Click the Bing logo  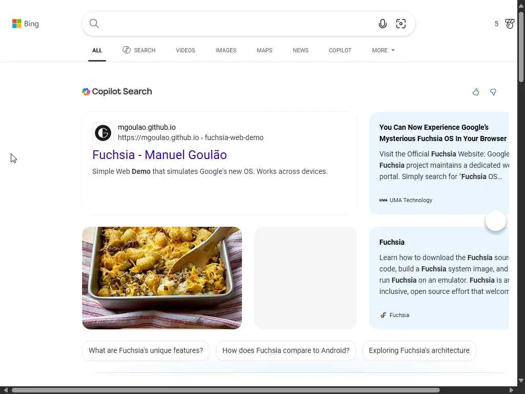tap(25, 24)
